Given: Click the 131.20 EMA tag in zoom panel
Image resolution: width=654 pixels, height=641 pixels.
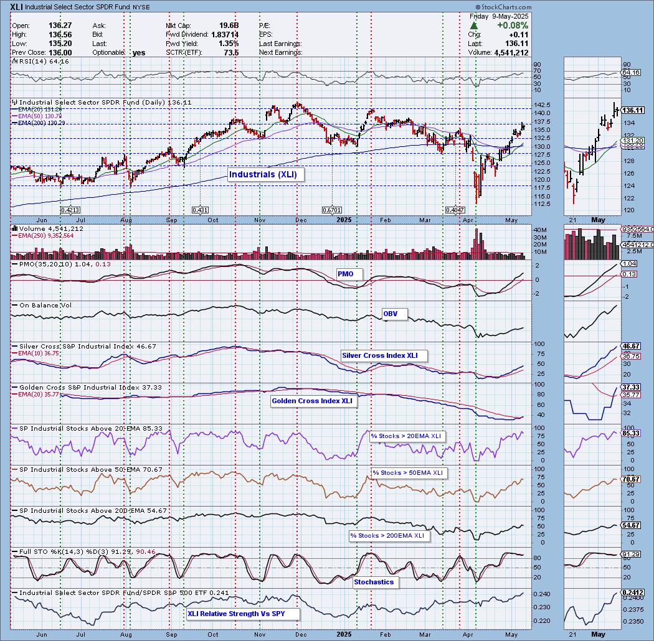Looking at the screenshot, I should [633, 141].
